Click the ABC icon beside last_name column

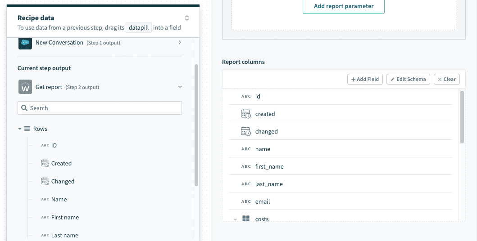click(246, 184)
